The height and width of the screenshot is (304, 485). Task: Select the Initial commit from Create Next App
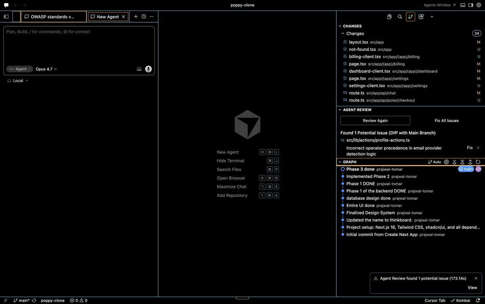(410, 234)
